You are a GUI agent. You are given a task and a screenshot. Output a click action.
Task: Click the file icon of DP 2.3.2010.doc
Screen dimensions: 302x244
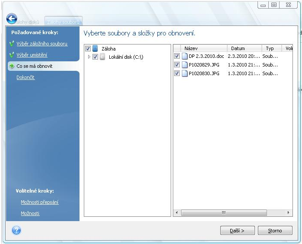point(185,56)
